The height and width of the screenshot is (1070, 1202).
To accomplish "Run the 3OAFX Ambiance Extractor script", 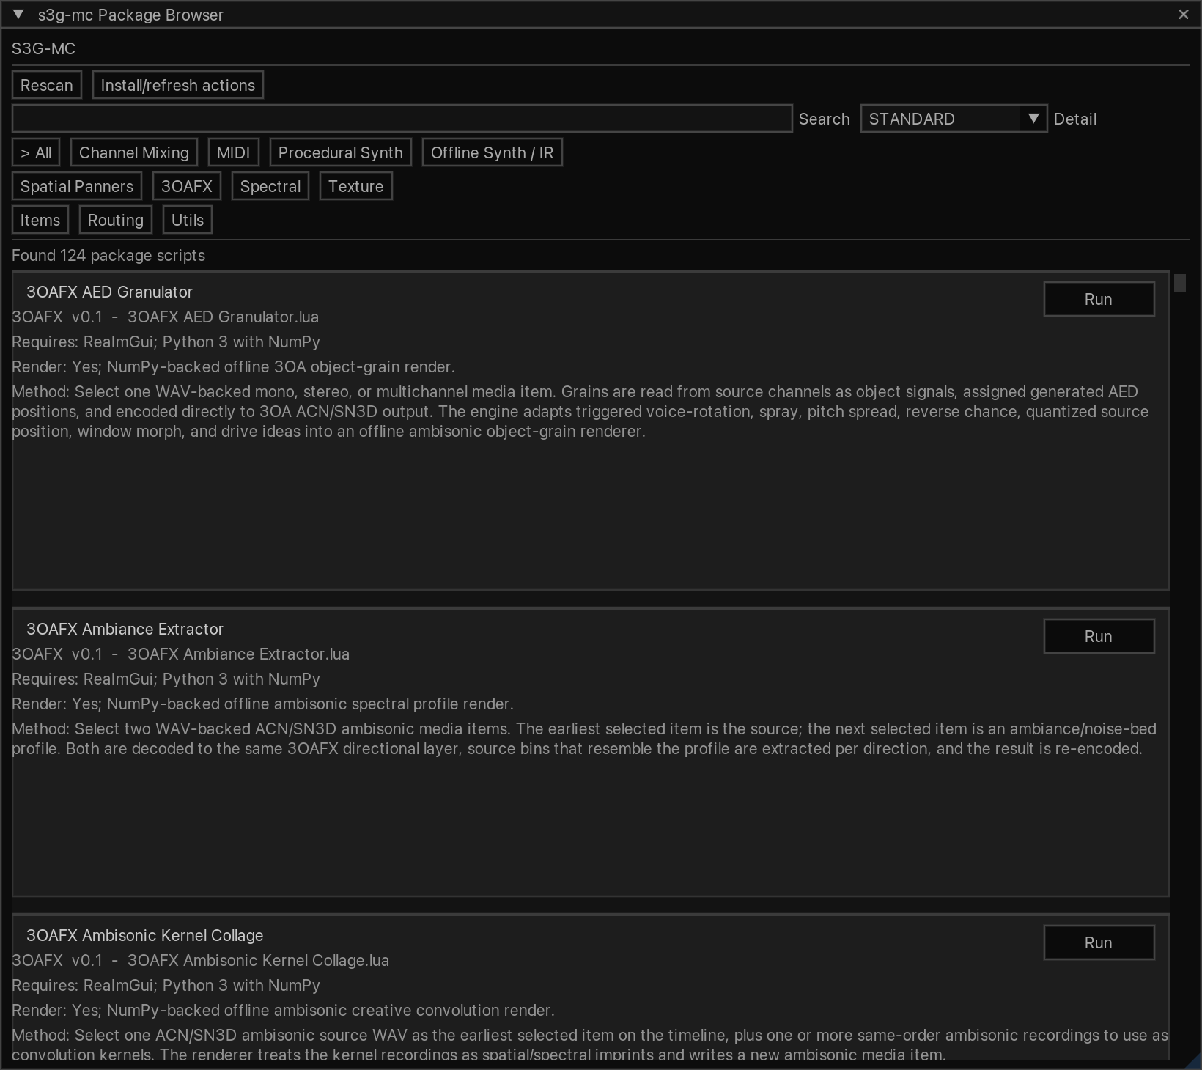I will [x=1099, y=636].
